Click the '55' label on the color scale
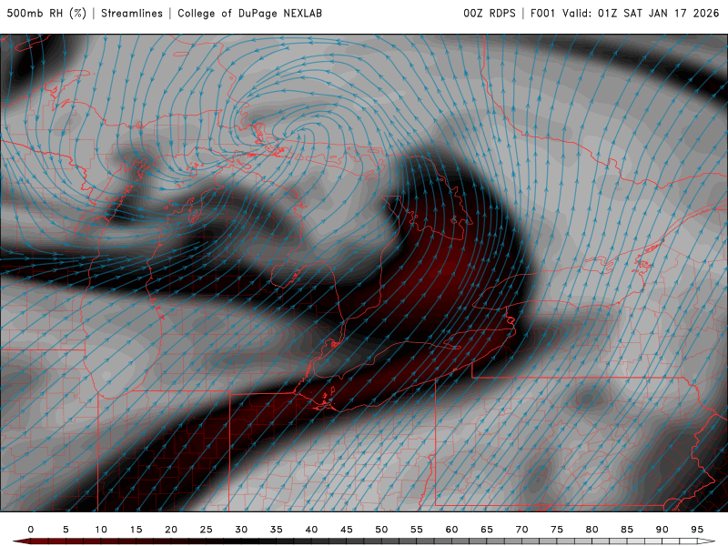The image size is (728, 546). pos(417,530)
